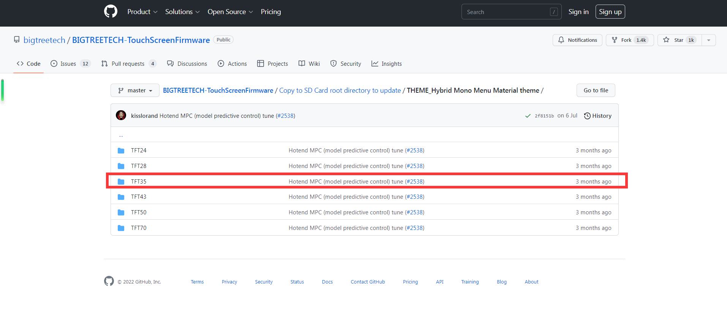
Task: Open the Pull requests tab
Action: pyautogui.click(x=128, y=64)
